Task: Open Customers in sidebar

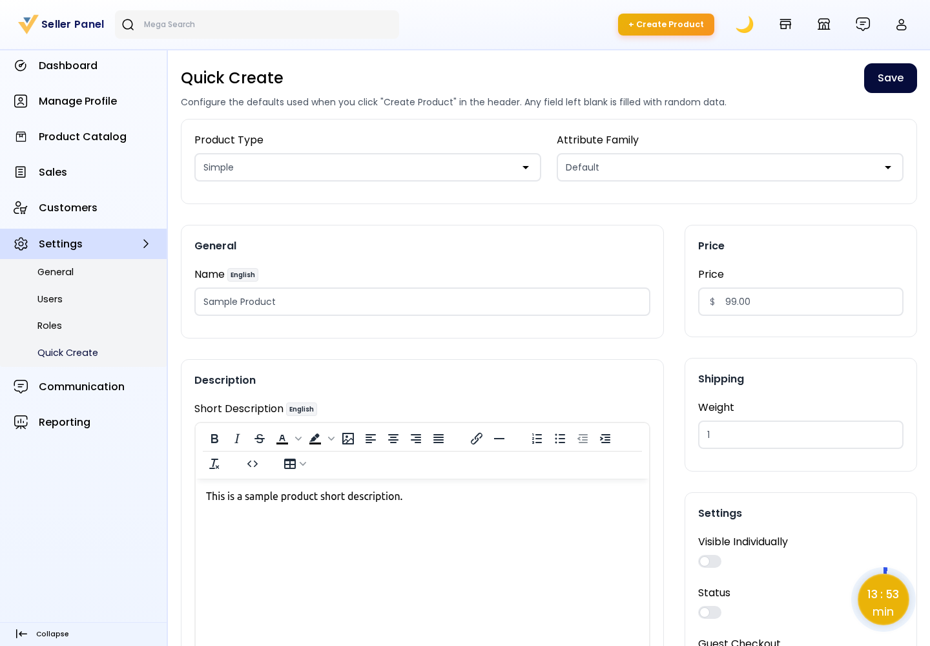Action: point(83,207)
